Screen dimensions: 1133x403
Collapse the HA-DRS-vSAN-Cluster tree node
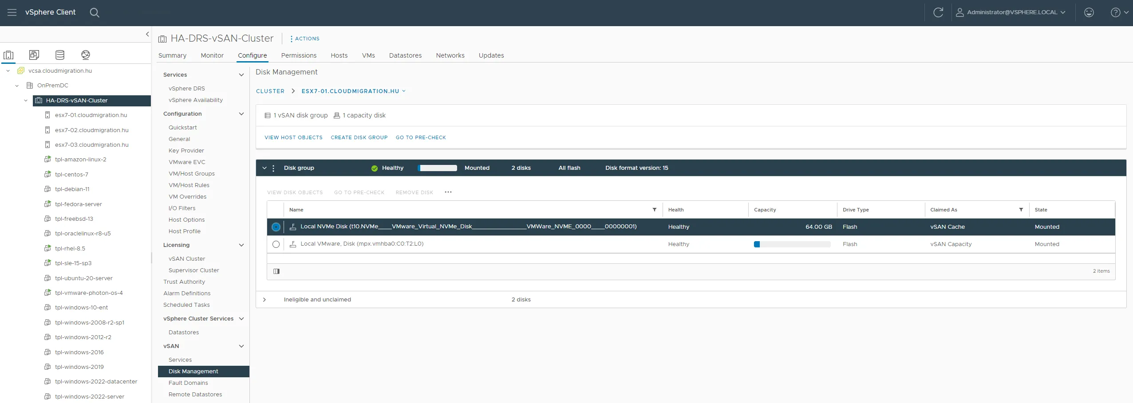point(26,101)
